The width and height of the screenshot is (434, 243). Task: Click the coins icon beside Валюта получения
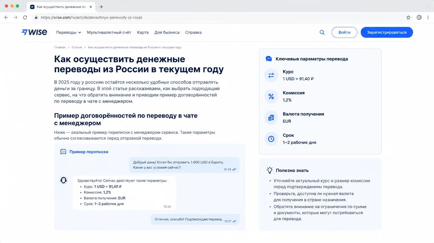click(271, 118)
